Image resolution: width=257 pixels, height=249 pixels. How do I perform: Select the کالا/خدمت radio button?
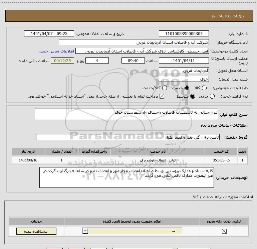165,88
